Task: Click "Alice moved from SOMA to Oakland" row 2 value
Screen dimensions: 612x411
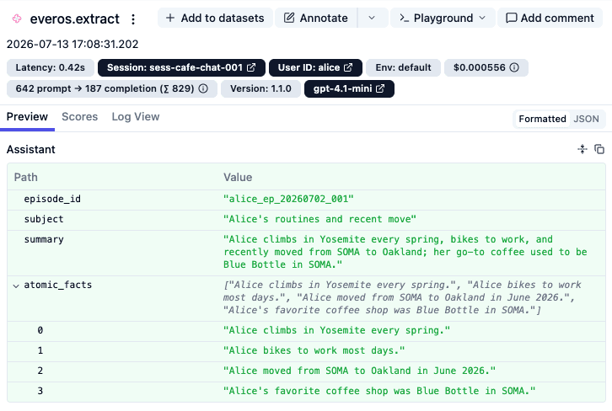Action: [359, 371]
